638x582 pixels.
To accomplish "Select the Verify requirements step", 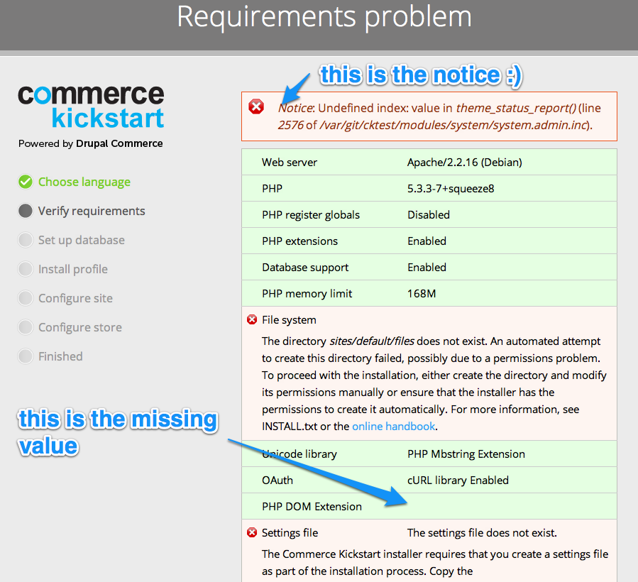I will tap(91, 211).
